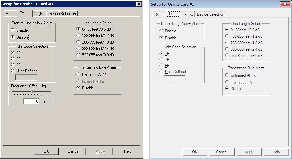
Task: Open Device Selection tab in tProbeT1 window
Action: coord(62,14)
